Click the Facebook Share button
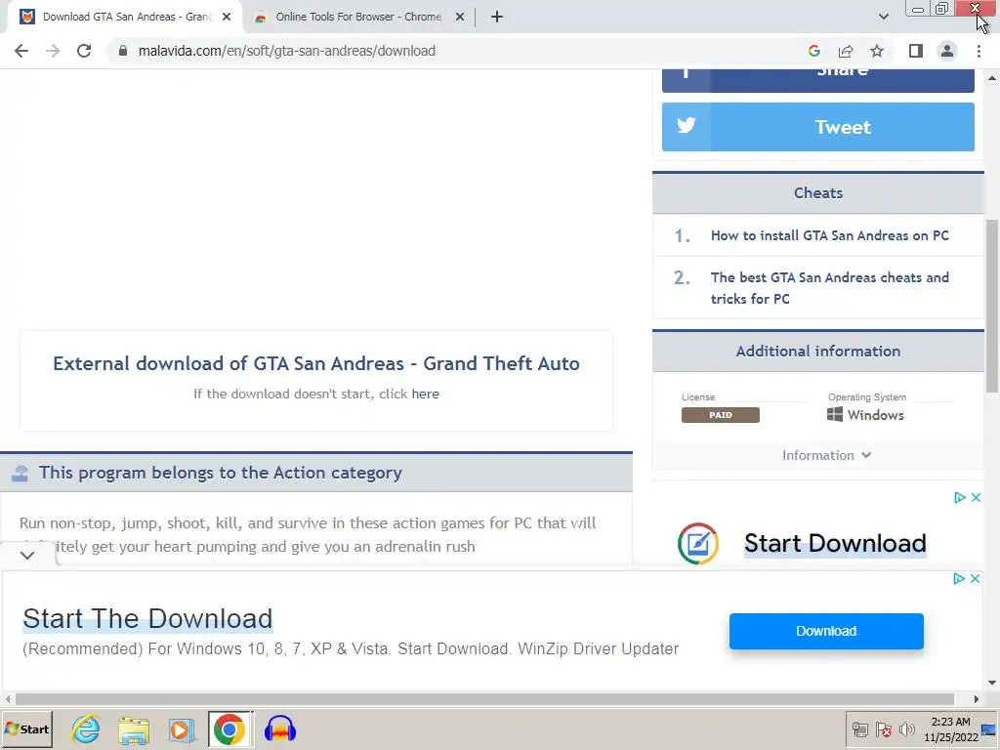Screen dimensions: 1000x750 click(x=817, y=80)
